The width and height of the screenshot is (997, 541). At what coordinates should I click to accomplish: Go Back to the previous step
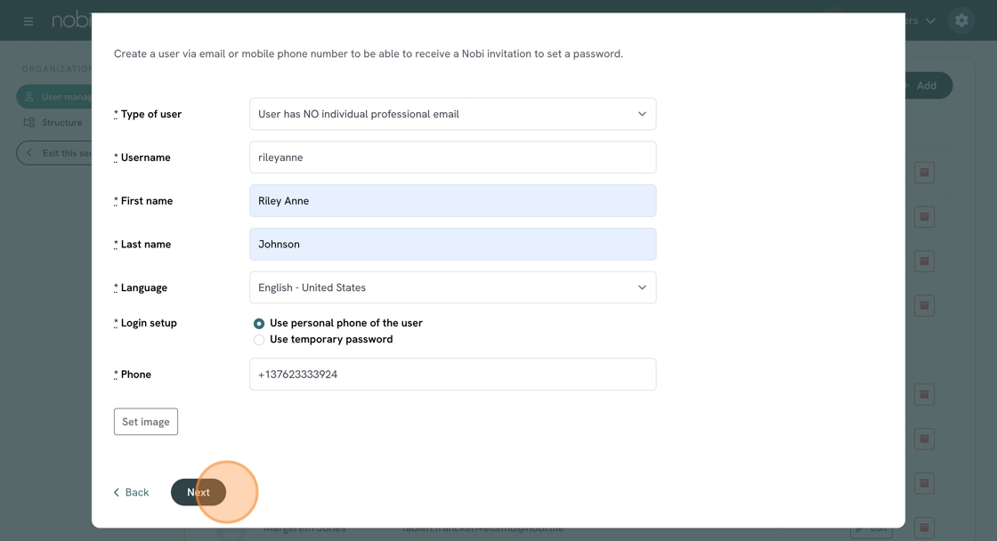click(x=131, y=492)
